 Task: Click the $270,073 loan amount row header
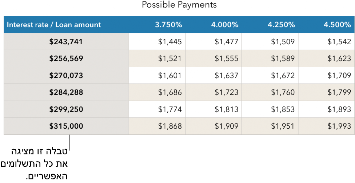(66, 75)
